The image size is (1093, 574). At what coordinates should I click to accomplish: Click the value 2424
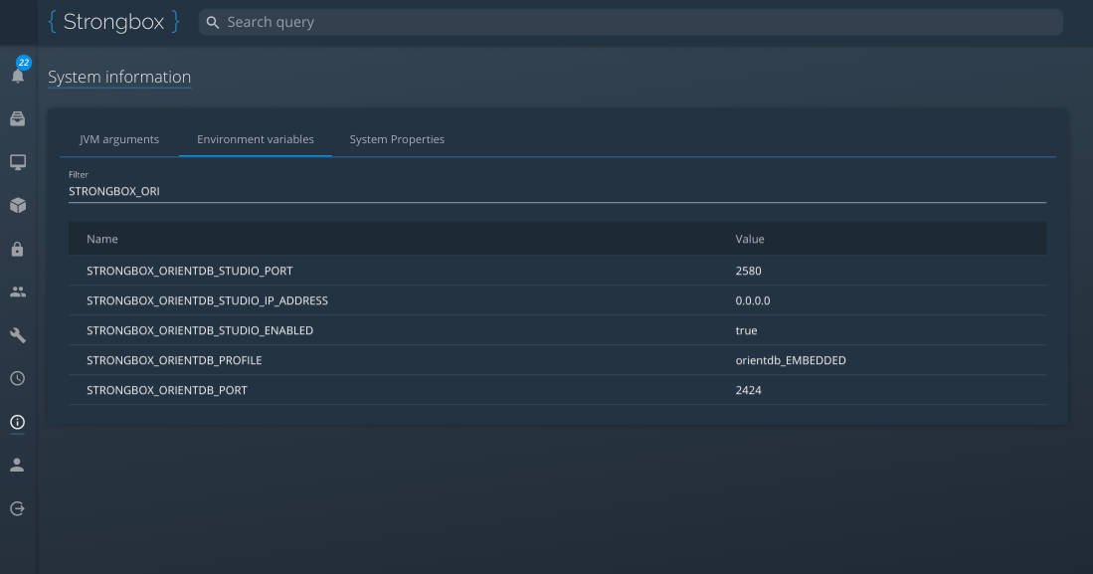[748, 391]
